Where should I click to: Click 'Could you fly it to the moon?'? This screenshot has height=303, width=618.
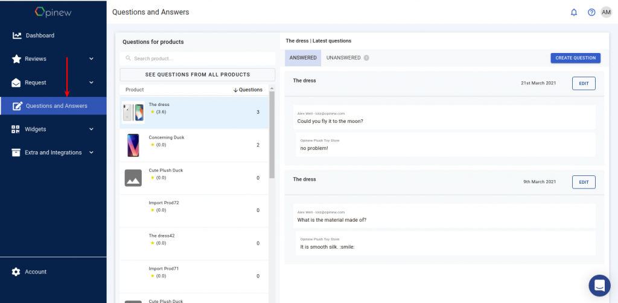pos(330,121)
